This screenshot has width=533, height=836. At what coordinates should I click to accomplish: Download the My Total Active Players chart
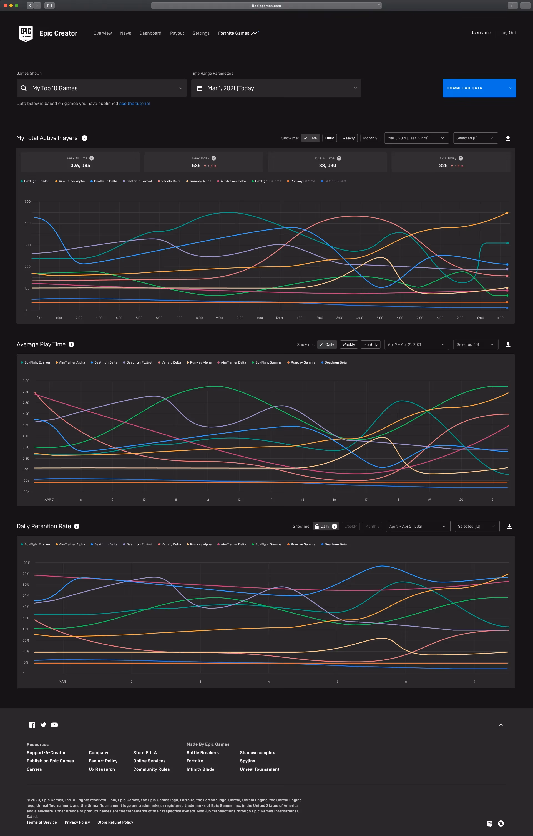coord(508,138)
